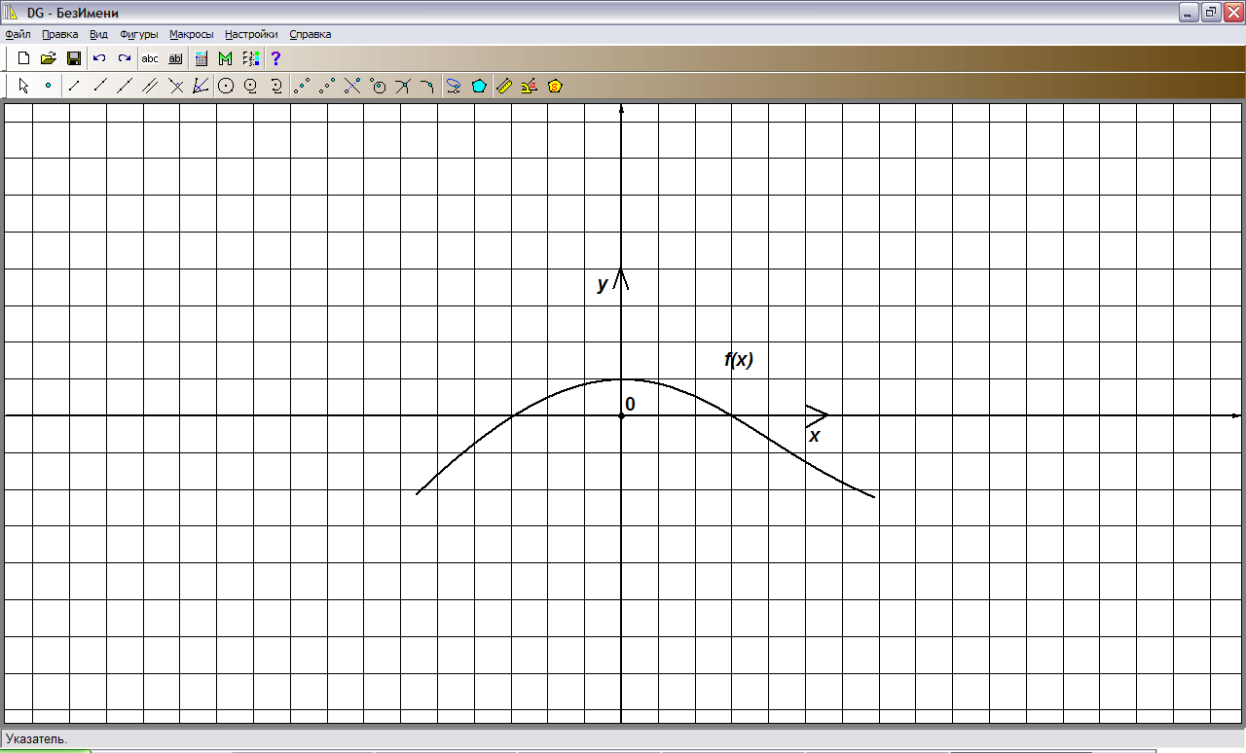Open the Фигуры menu
The height and width of the screenshot is (753, 1246).
(139, 34)
